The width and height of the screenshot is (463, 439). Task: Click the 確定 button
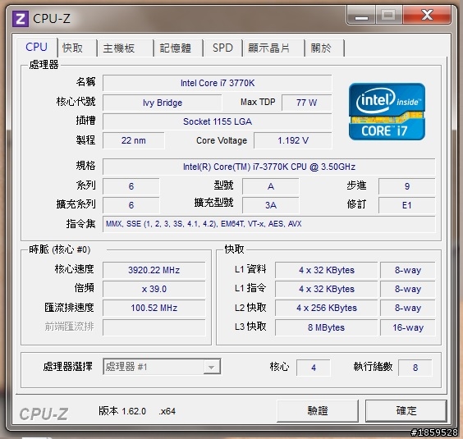406,410
